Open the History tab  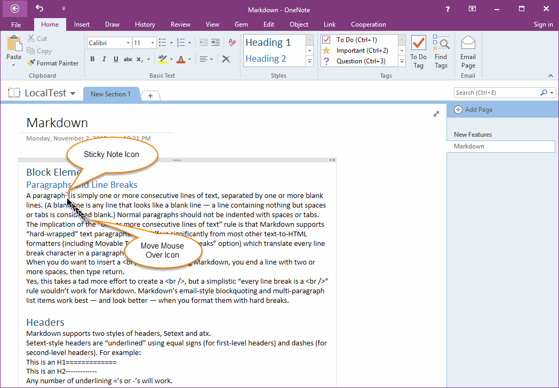[145, 24]
